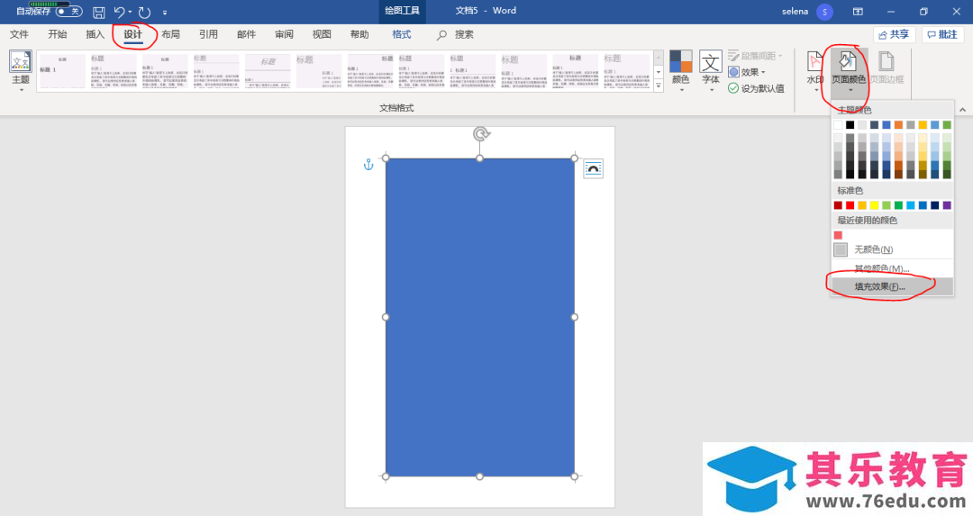Pick the black theme color swatch
Image resolution: width=973 pixels, height=516 pixels.
point(850,124)
